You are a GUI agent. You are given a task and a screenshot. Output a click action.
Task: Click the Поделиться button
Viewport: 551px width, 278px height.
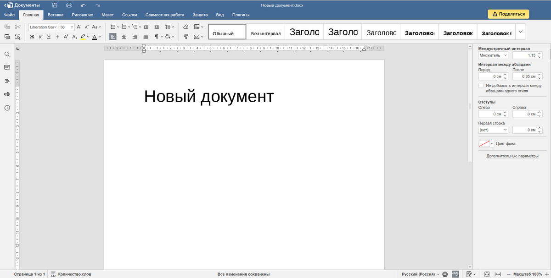(x=508, y=14)
